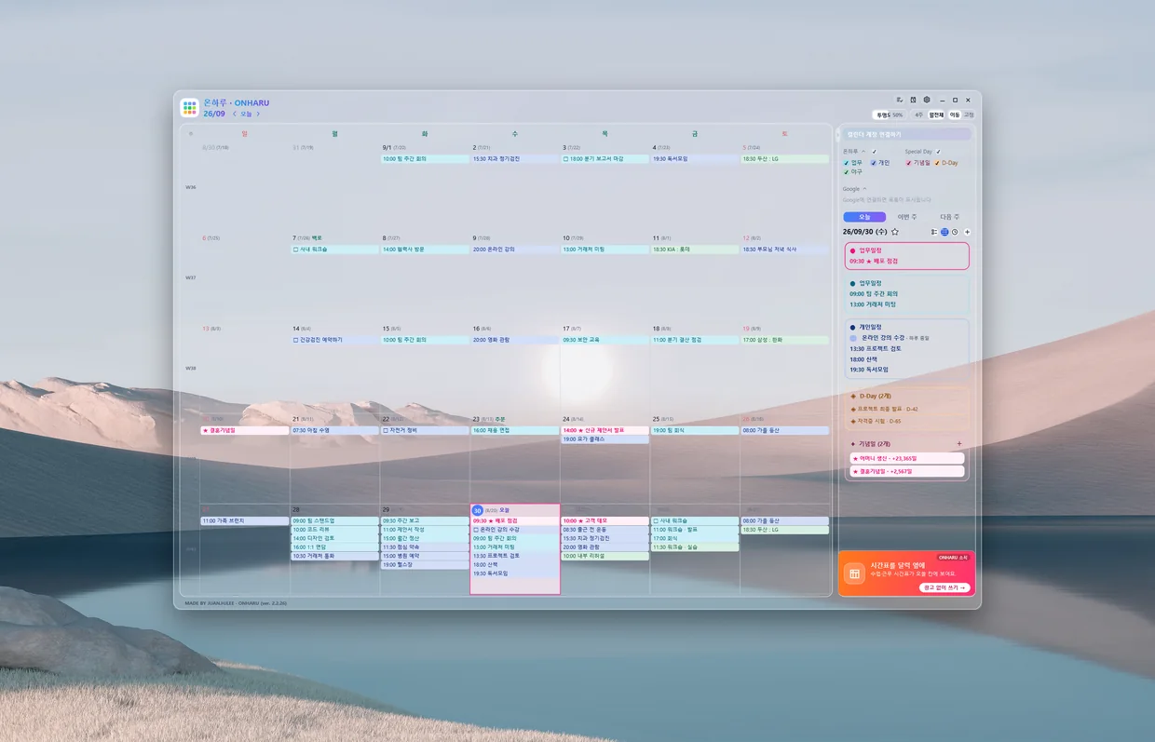Viewport: 1155px width, 742px height.
Task: Collapse the Google calendar group
Action: pos(865,189)
